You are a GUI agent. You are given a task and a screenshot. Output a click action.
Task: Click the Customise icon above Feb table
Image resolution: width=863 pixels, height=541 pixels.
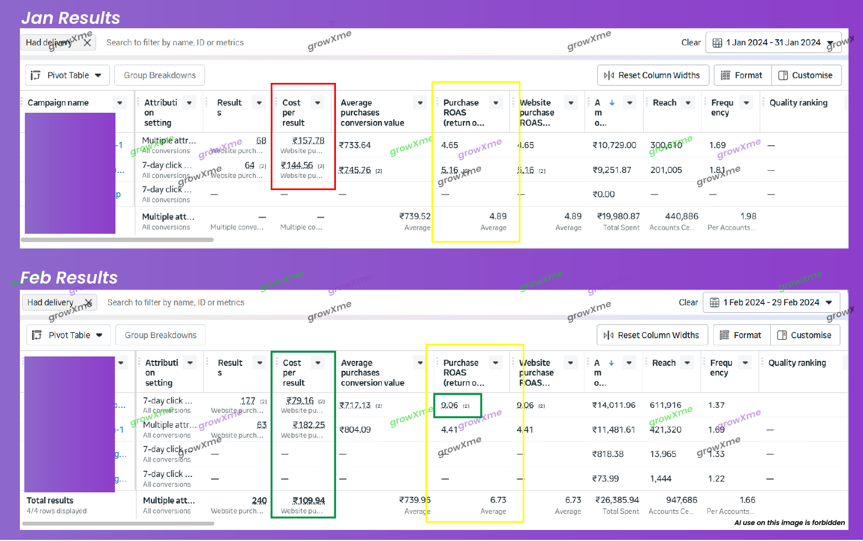(x=782, y=334)
